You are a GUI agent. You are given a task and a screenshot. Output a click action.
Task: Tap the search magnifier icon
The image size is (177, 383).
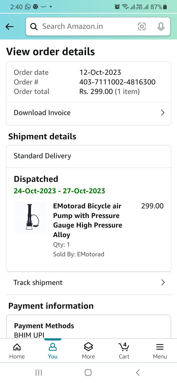[x=34, y=26]
